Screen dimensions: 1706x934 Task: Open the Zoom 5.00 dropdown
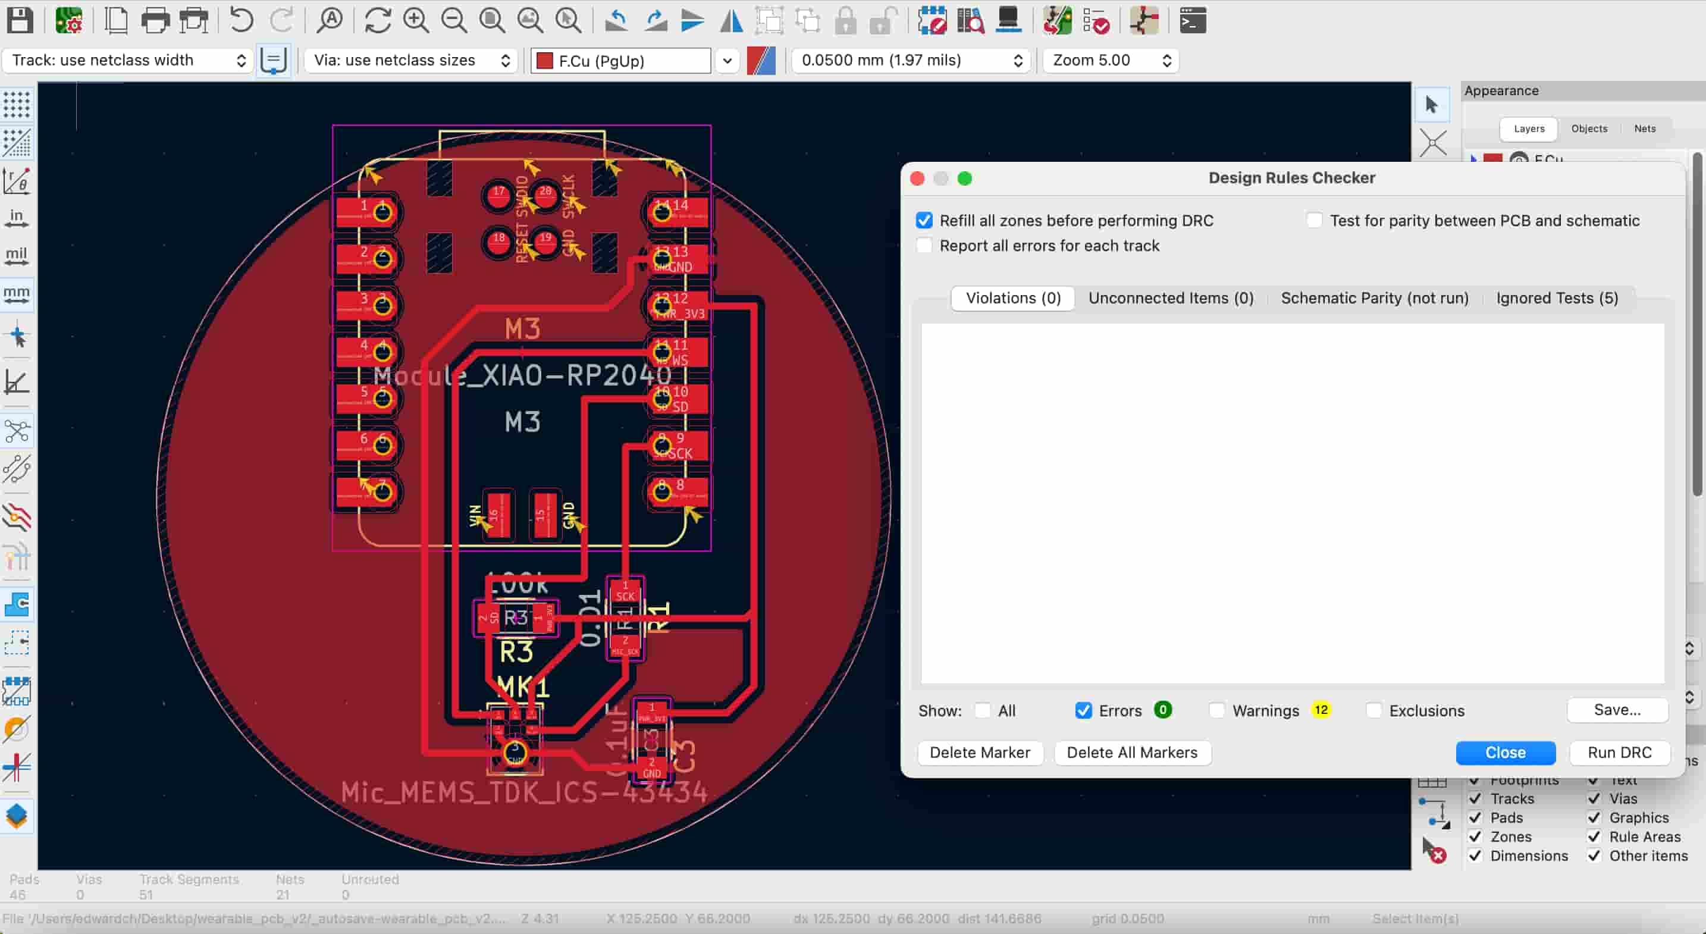[1111, 60]
